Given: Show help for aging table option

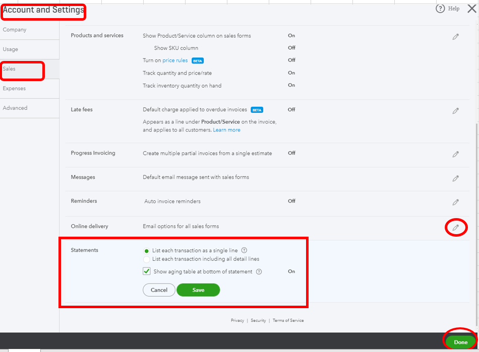Looking at the screenshot, I should tap(259, 272).
